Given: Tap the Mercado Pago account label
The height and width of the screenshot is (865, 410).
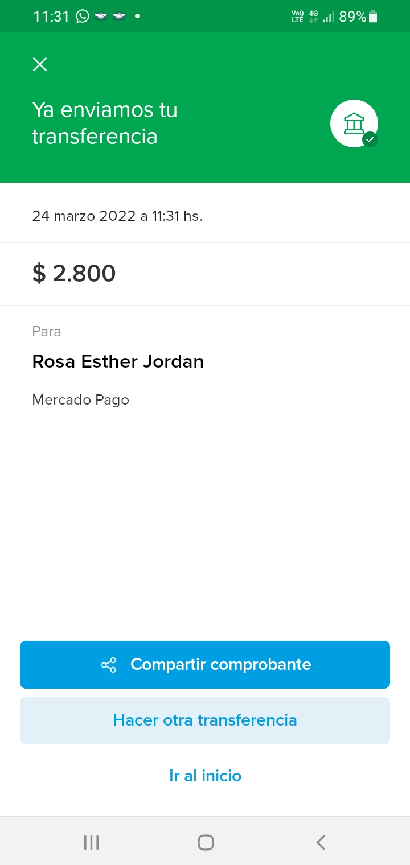Looking at the screenshot, I should click(x=81, y=400).
